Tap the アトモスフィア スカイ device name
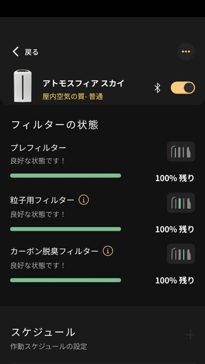Viewport: 205px width, 364px height. click(83, 83)
